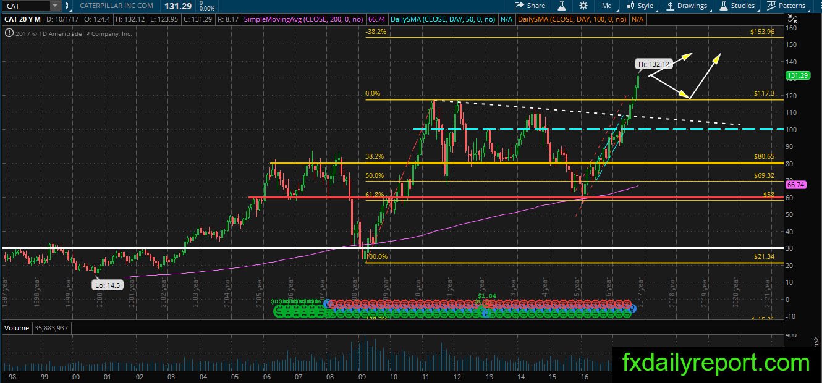Click the 38.2% Fibonacci retracement label
The height and width of the screenshot is (383, 822).
click(375, 157)
